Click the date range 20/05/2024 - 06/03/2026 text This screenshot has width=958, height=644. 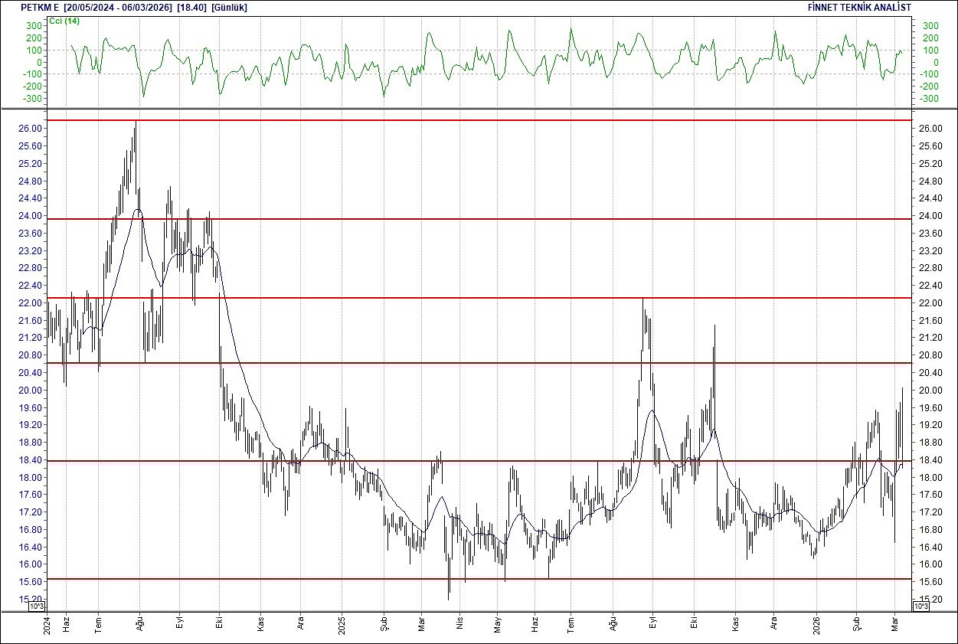click(115, 7)
